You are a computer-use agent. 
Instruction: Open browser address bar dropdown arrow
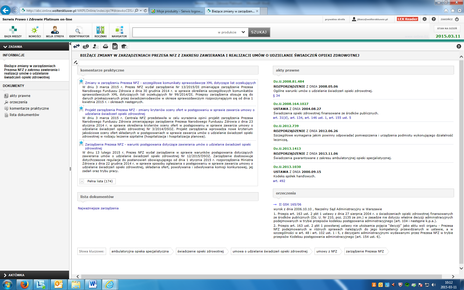pyautogui.click(x=141, y=11)
